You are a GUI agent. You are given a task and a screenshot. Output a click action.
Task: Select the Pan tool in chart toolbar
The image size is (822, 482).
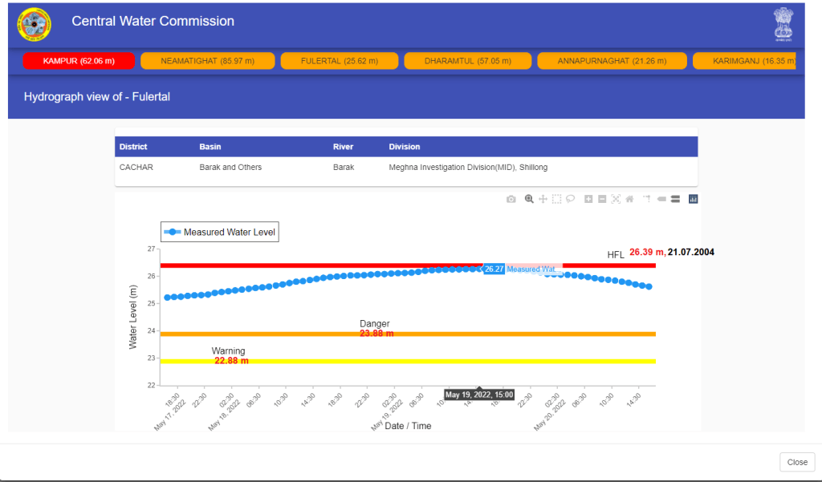(x=543, y=199)
